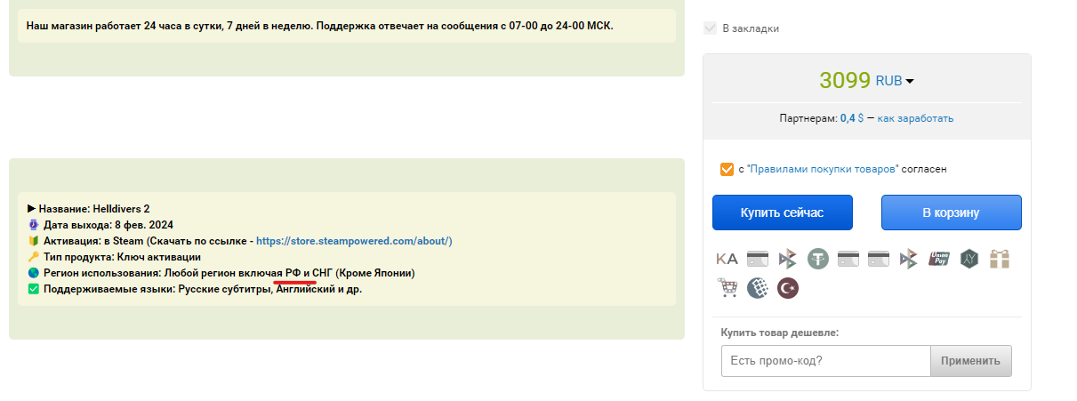This screenshot has height=401, width=1077.
Task: Add item with "В корзину" button
Action: click(x=951, y=213)
